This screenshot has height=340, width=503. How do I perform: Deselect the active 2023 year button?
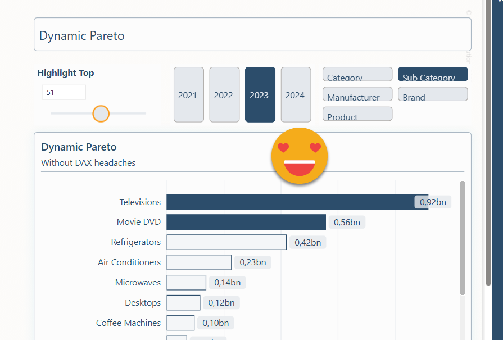coord(260,94)
